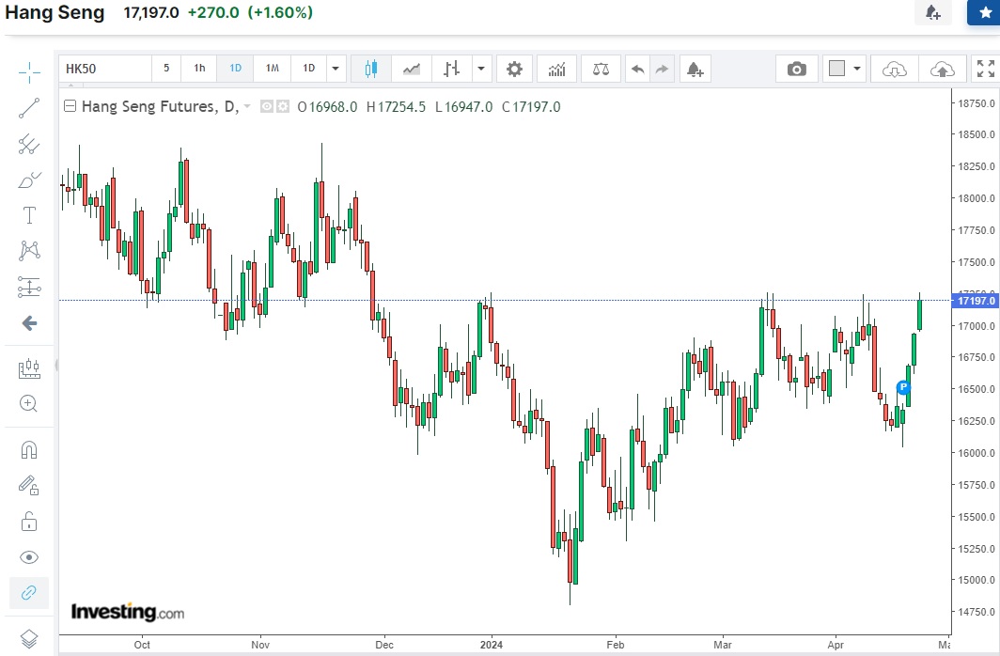Expand the chart style dropdown arrow
The width and height of the screenshot is (1000, 656).
481,69
